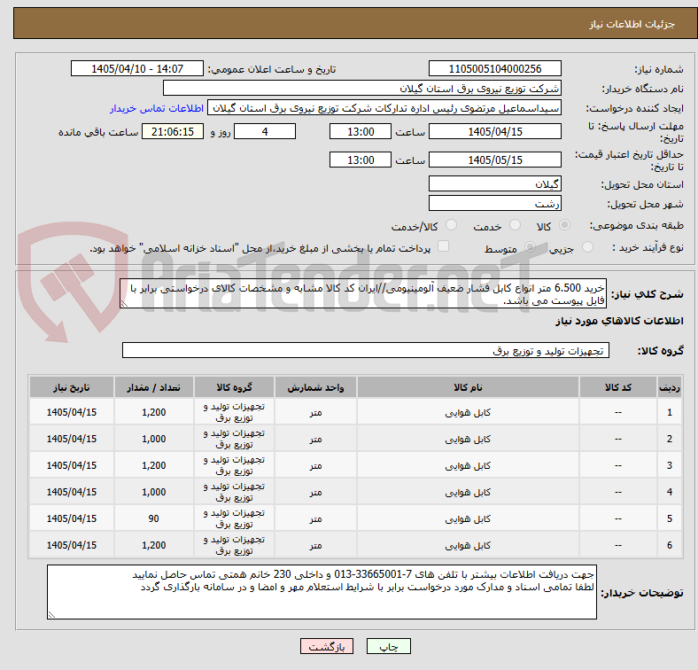This screenshot has width=698, height=670.
Task: Click the واحد شمارش column header
Action: point(315,387)
